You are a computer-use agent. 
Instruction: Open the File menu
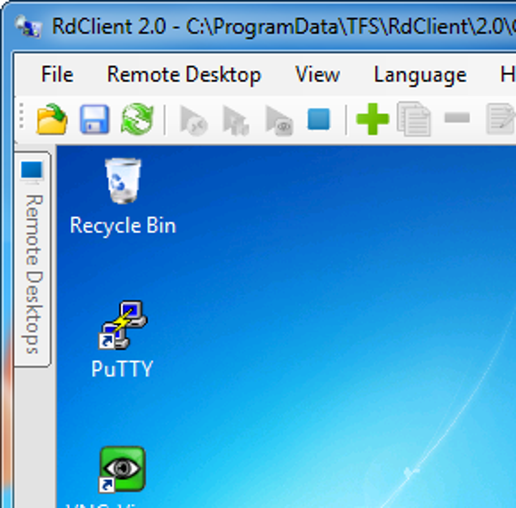coord(57,75)
